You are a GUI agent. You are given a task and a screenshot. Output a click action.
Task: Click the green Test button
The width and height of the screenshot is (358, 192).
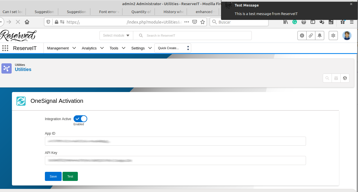[x=70, y=176]
